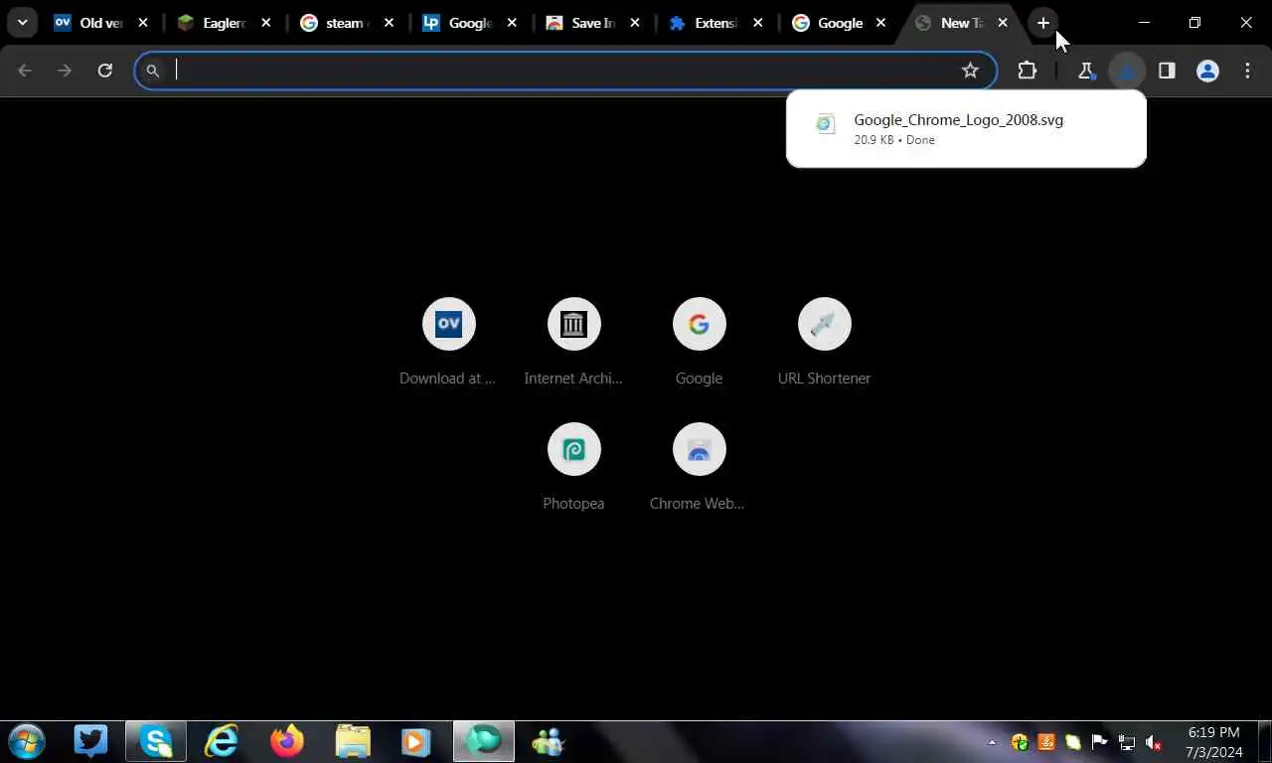Open the clock showing 6:19 PM
Image resolution: width=1272 pixels, height=763 pixels.
click(1213, 742)
